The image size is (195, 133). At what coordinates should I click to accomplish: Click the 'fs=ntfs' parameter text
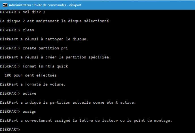tap(46, 66)
